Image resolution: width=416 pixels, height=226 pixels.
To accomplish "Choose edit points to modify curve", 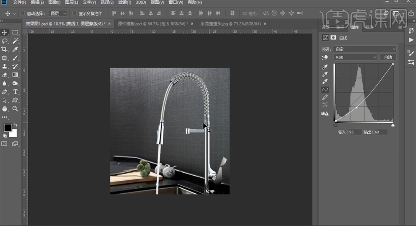I will 325,90.
